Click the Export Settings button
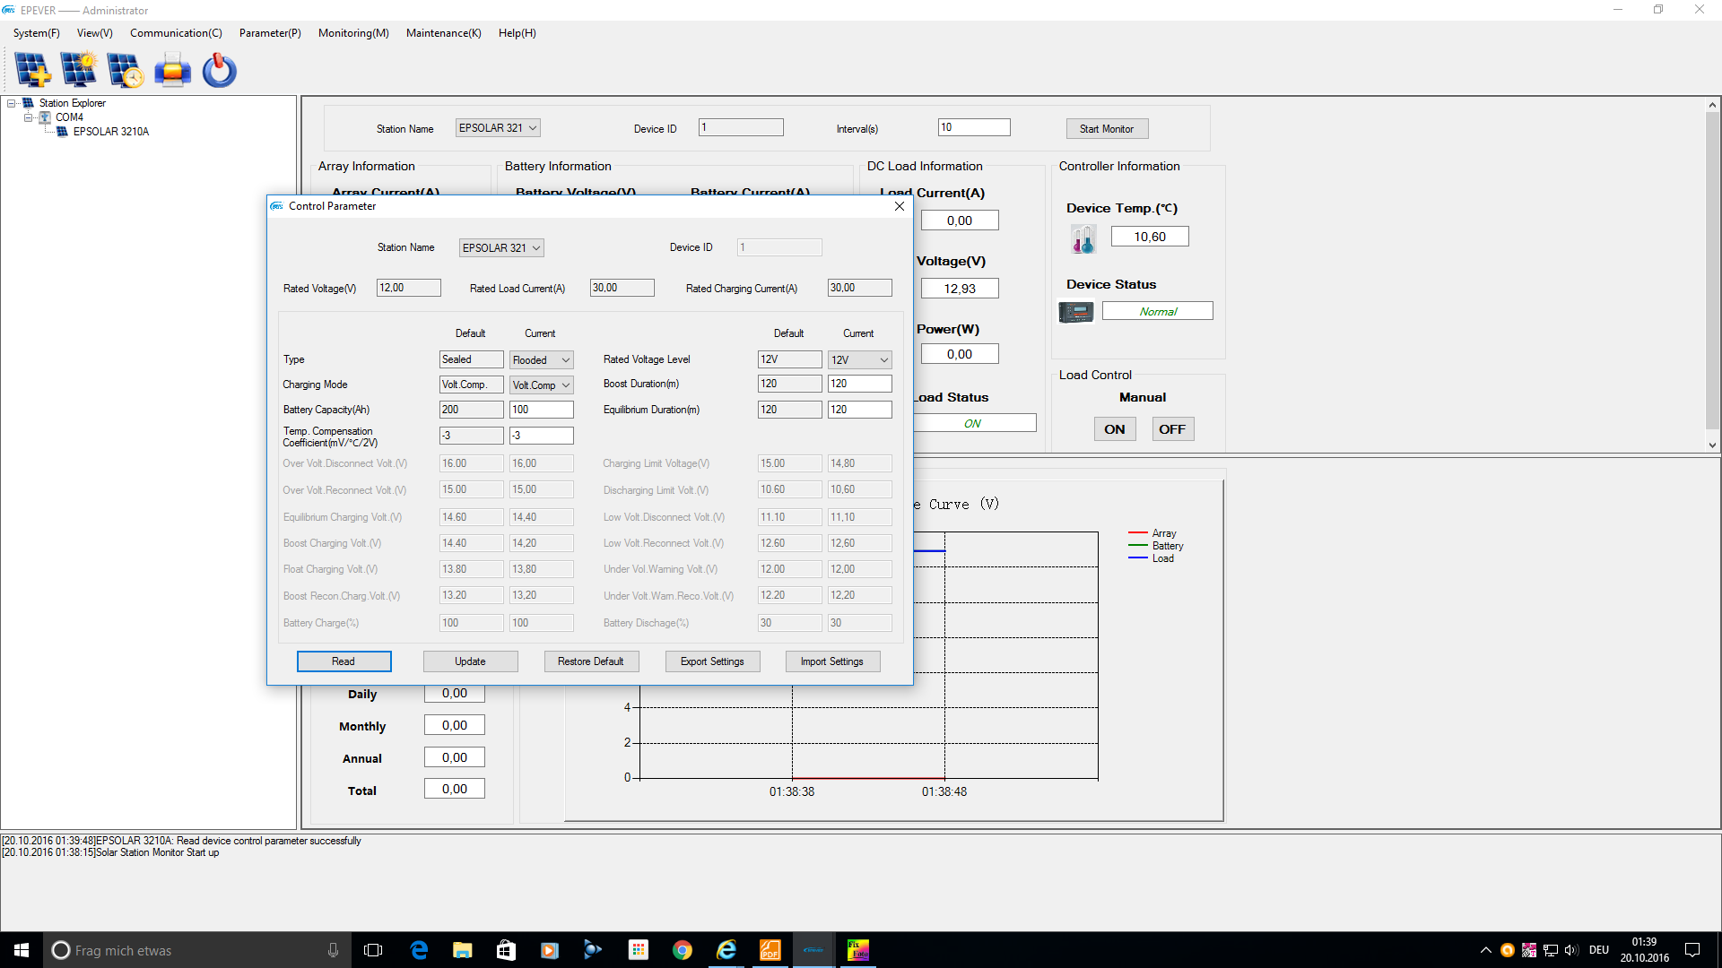The height and width of the screenshot is (968, 1722). tap(712, 661)
